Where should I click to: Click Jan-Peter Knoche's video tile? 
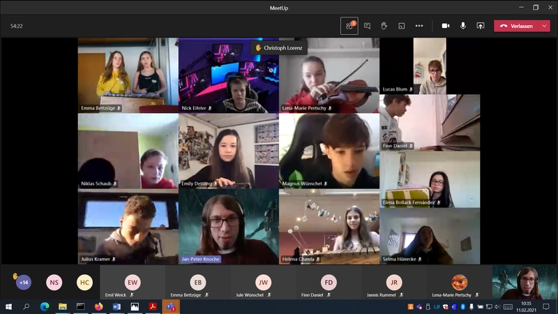pyautogui.click(x=228, y=227)
